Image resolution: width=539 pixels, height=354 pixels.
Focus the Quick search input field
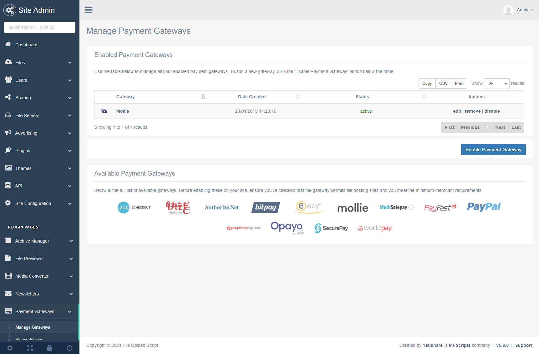pos(40,27)
